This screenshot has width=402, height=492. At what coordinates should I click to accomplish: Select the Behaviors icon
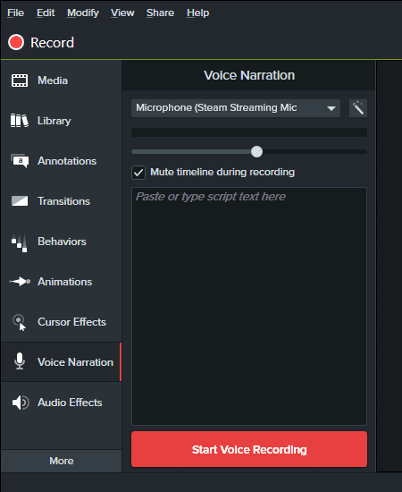[20, 242]
